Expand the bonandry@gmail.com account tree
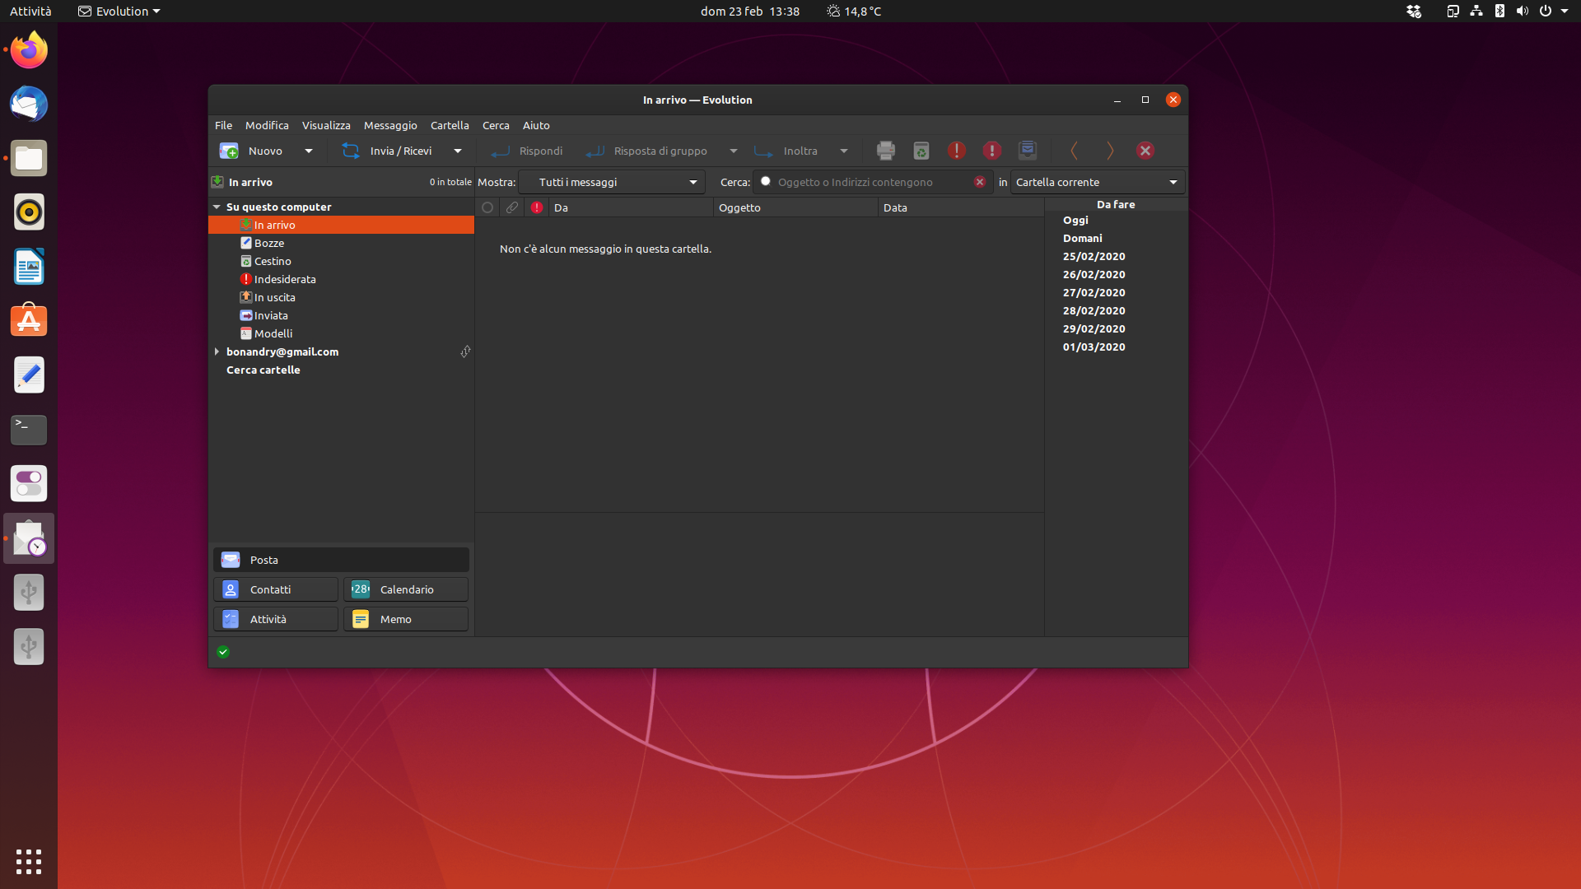 click(217, 351)
